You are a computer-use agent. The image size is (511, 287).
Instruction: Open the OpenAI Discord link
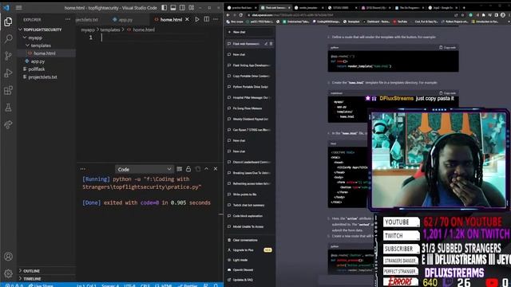point(243,269)
